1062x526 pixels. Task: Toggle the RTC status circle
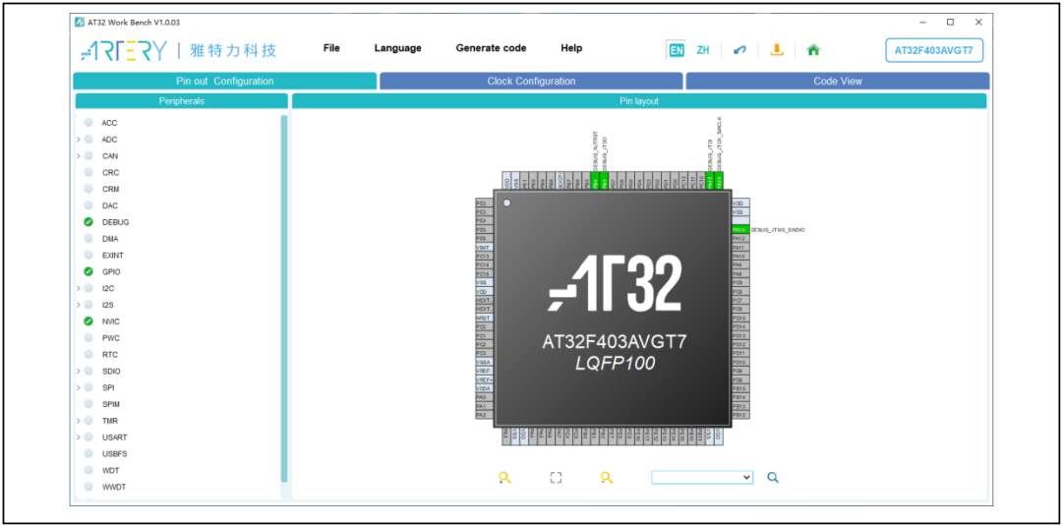tap(88, 354)
